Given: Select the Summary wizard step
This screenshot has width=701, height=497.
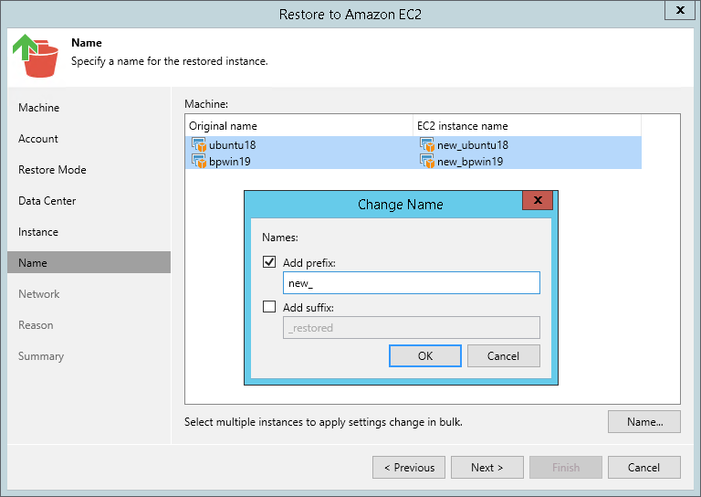Looking at the screenshot, I should click(x=41, y=356).
